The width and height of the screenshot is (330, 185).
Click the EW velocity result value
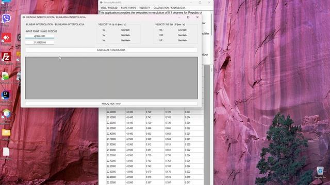(x=183, y=35)
